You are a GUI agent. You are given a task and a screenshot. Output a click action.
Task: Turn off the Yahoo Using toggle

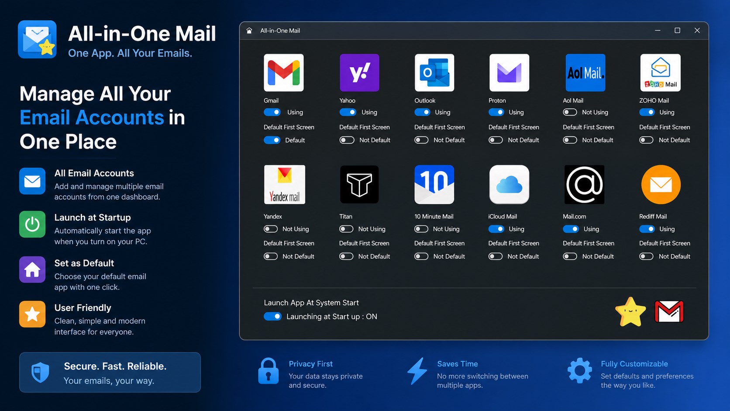(x=348, y=112)
